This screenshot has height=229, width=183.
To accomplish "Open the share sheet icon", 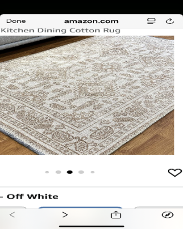I will point(116,215).
